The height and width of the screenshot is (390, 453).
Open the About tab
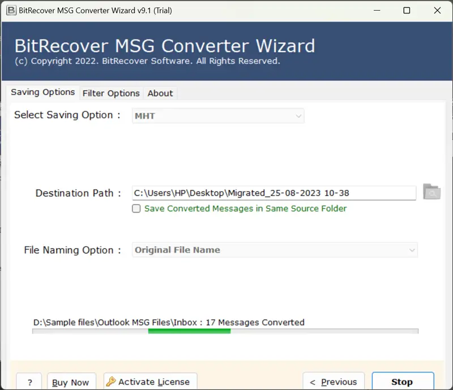click(x=160, y=93)
